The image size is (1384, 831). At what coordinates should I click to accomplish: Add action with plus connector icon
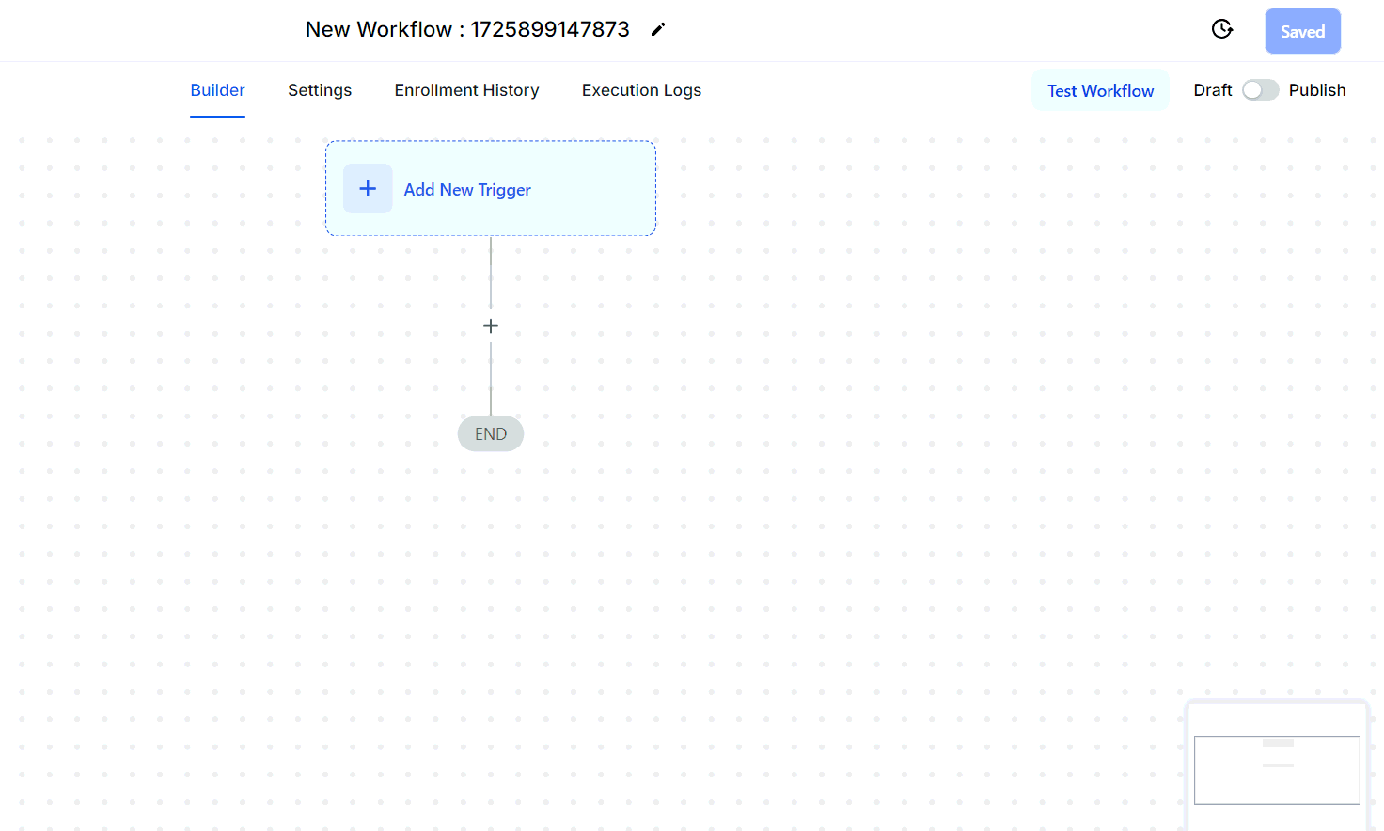pos(491,326)
